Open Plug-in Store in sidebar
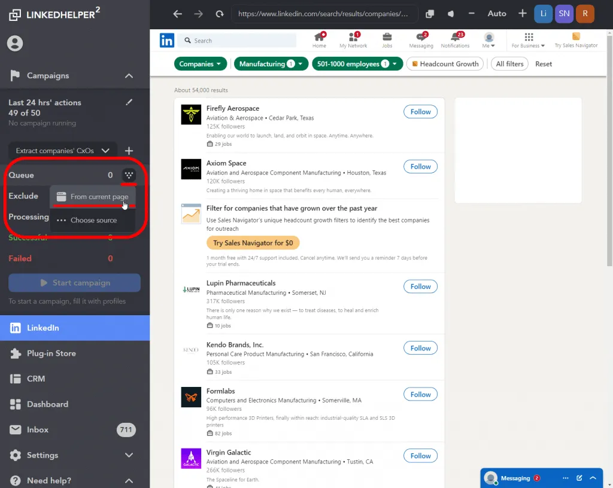This screenshot has height=488, width=613. (75, 353)
